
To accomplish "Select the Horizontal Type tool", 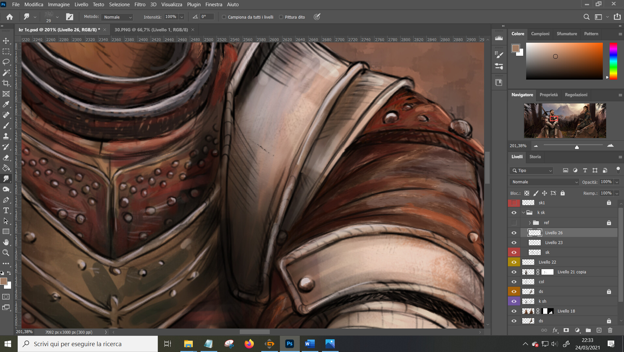I will tap(6, 210).
